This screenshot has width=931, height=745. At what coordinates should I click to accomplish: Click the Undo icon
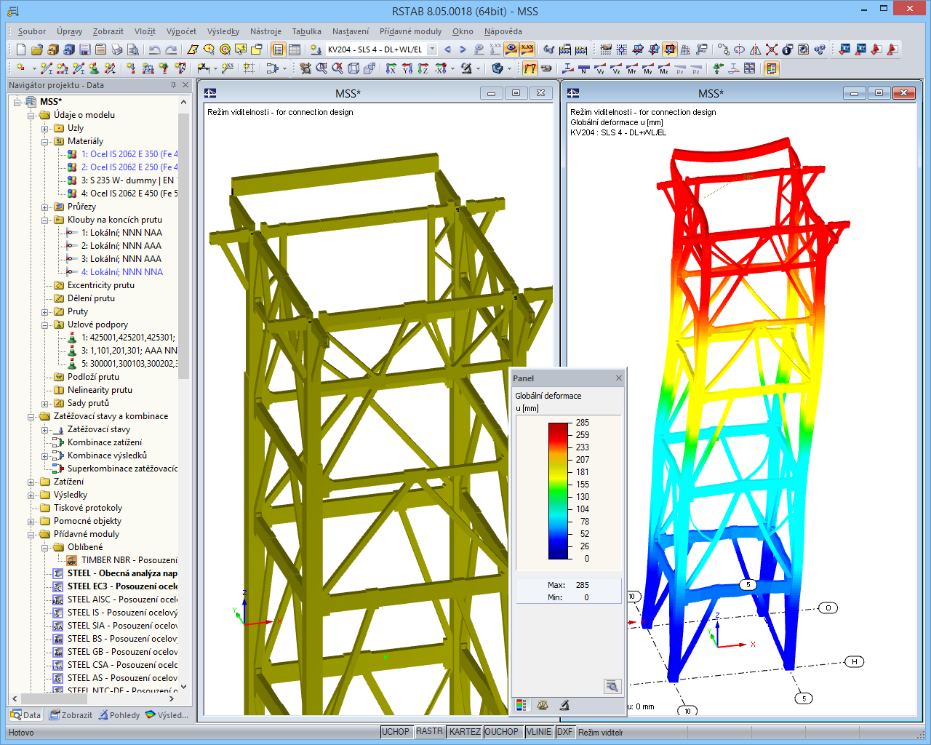pos(154,49)
